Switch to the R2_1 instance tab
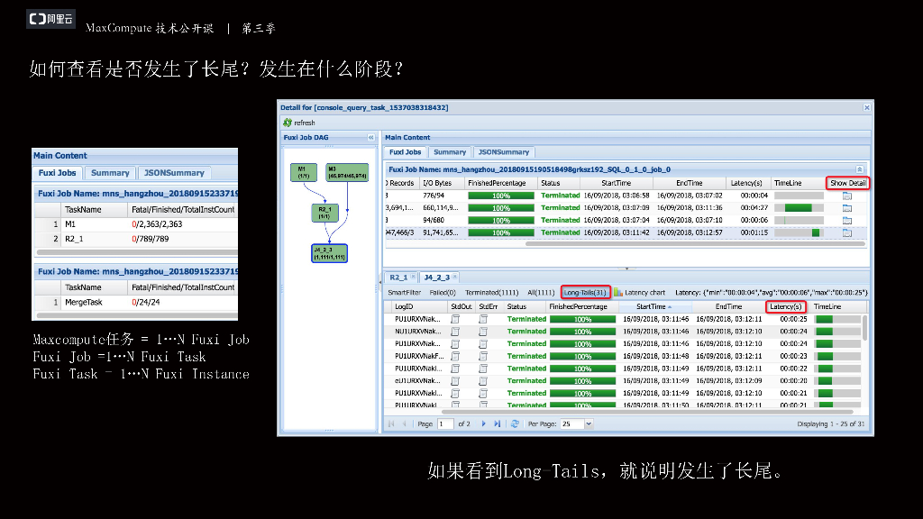 (x=398, y=278)
